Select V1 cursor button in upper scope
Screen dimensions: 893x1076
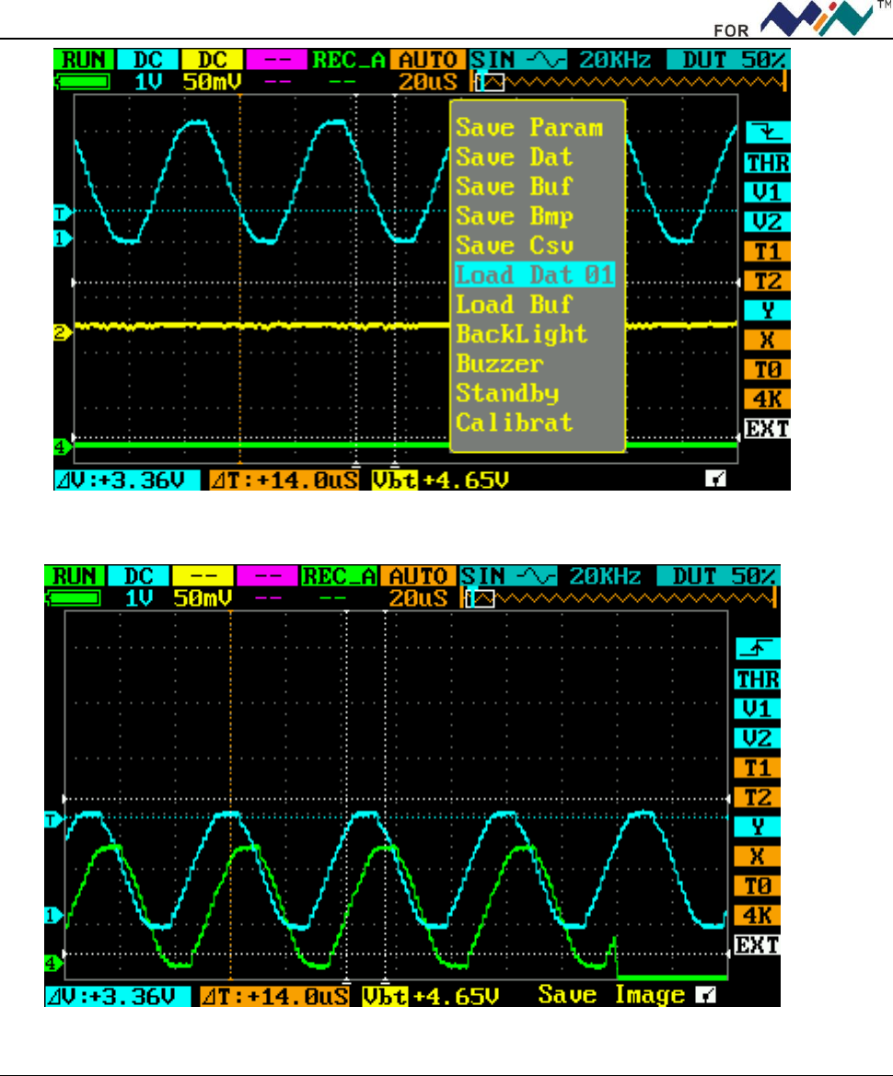[768, 192]
